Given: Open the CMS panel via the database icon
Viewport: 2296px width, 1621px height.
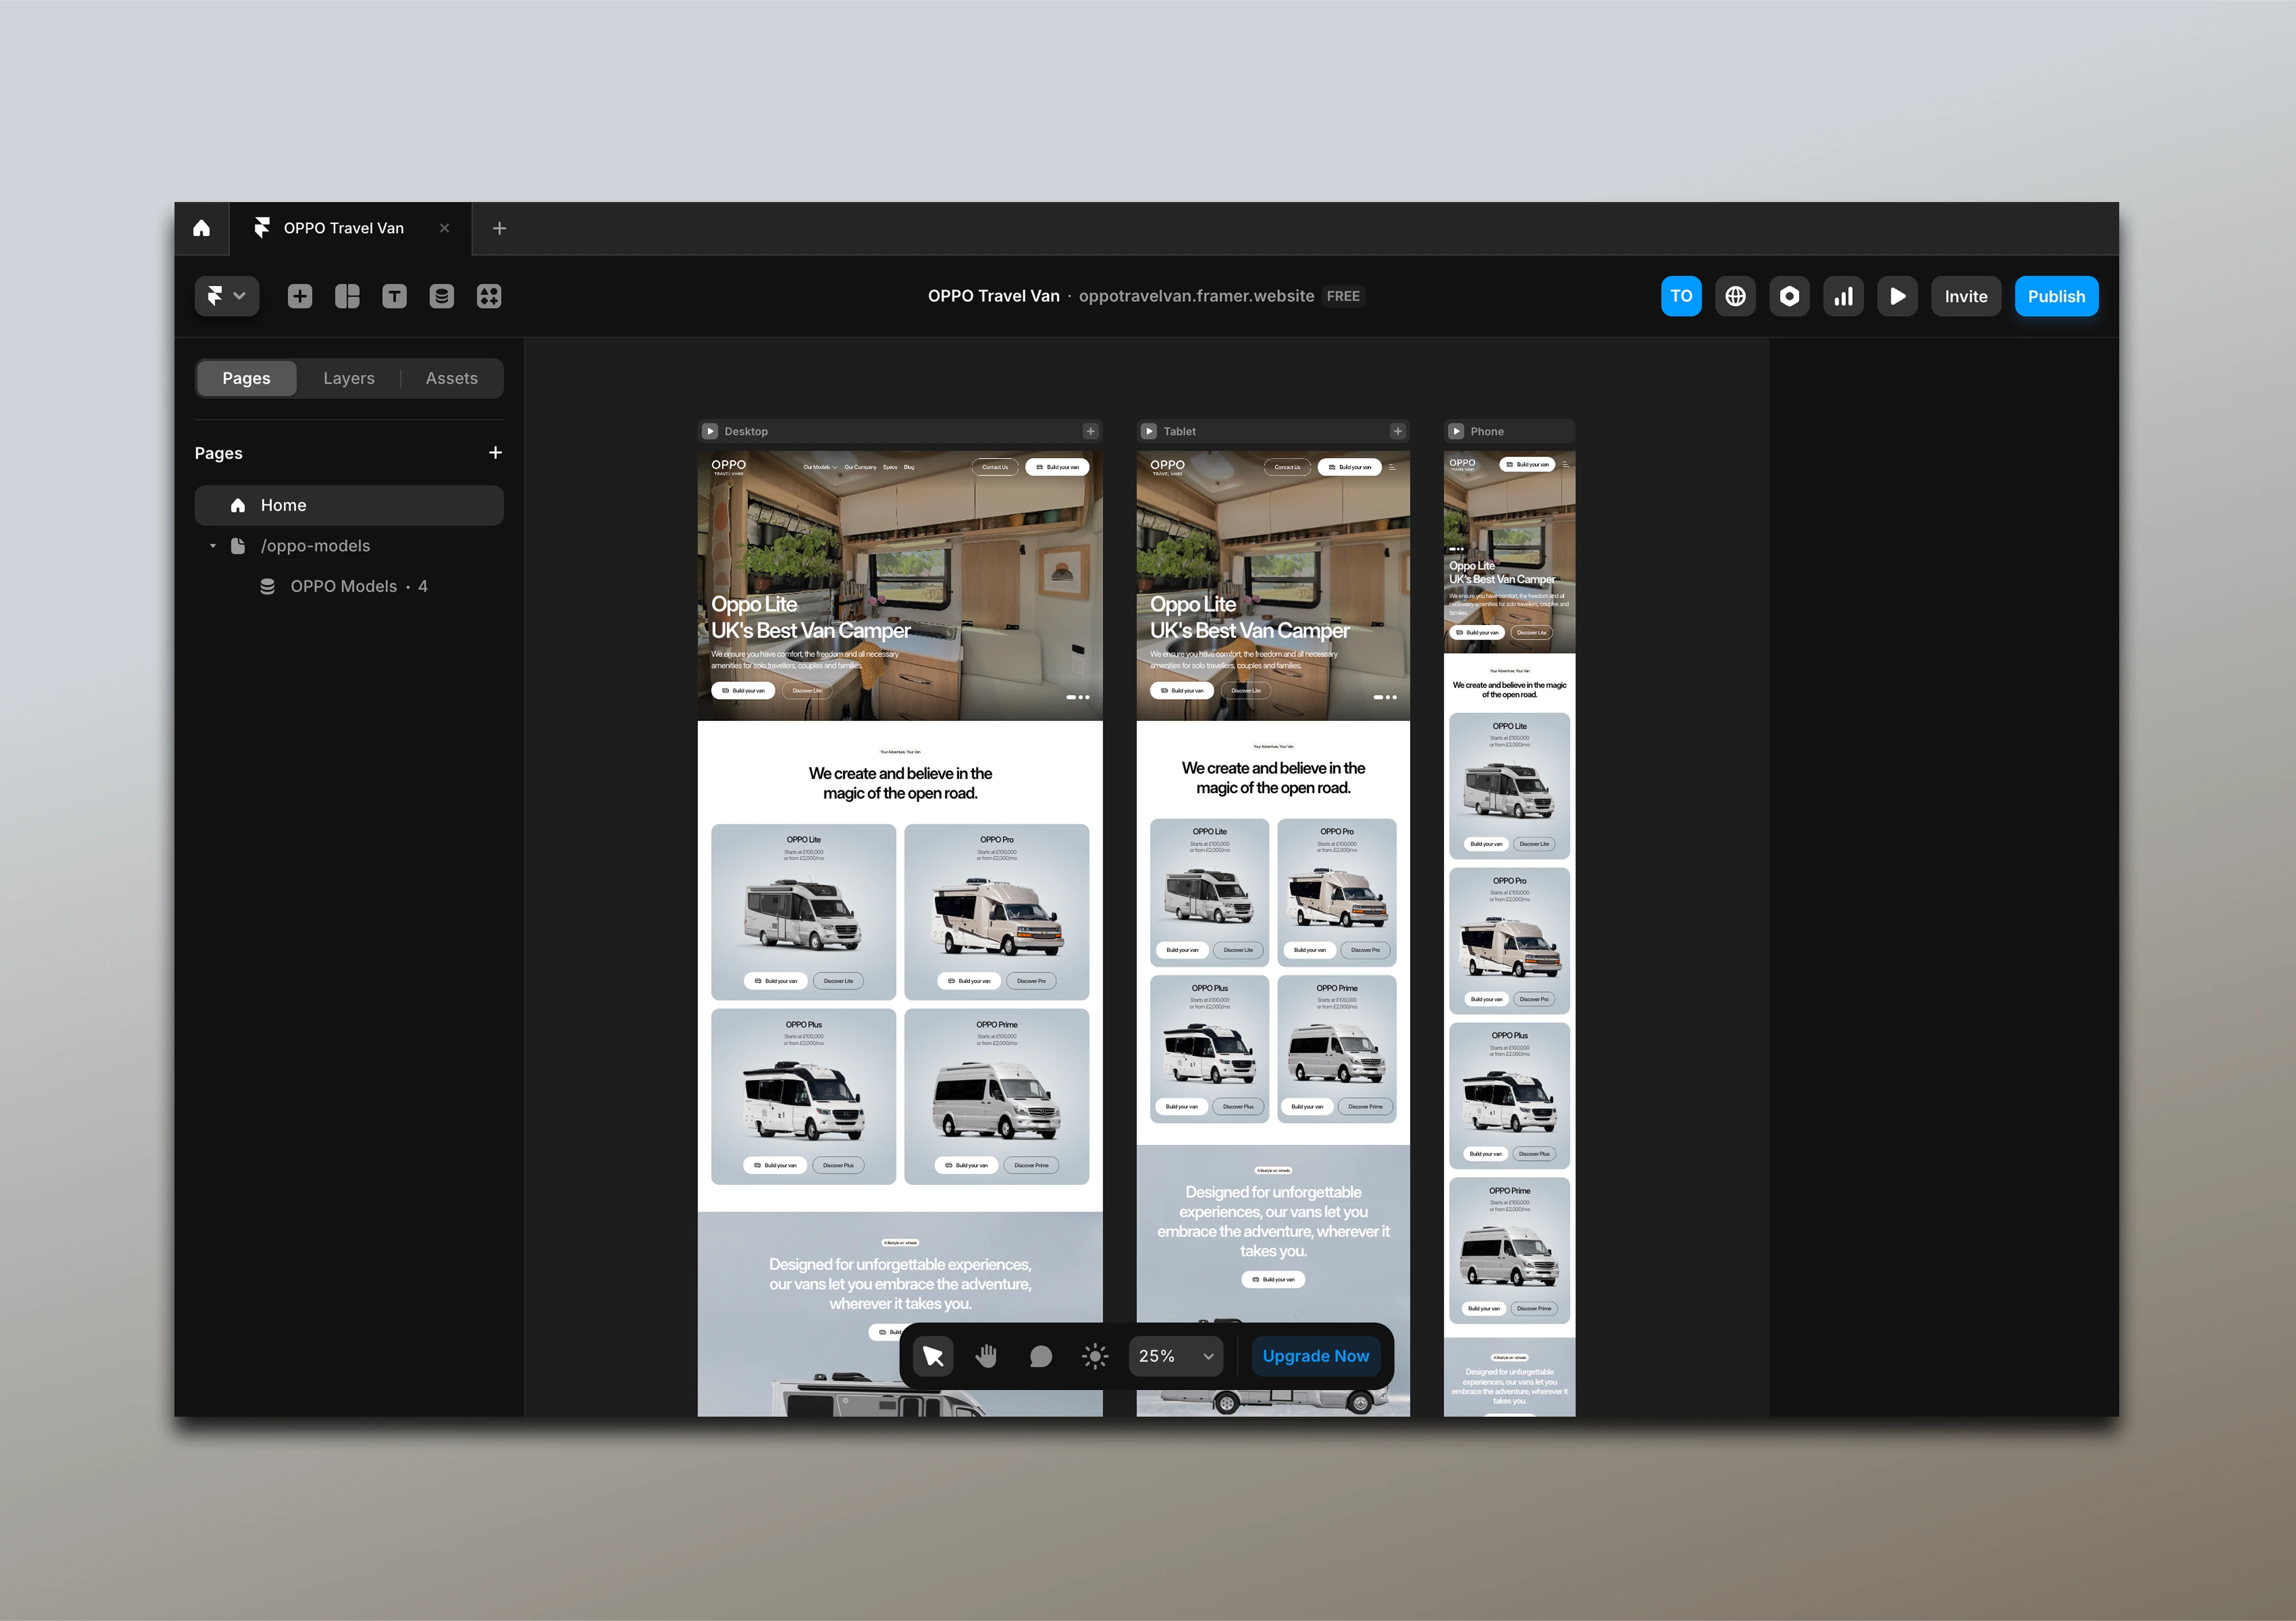Looking at the screenshot, I should 441,296.
